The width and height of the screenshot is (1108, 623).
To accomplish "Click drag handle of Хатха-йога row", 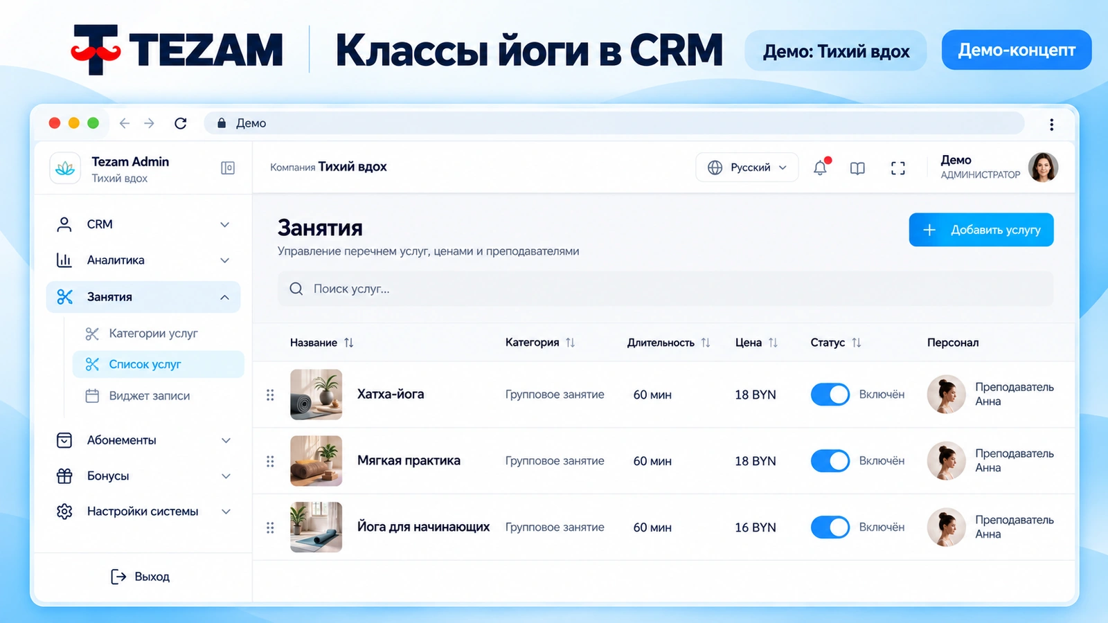I will [270, 395].
